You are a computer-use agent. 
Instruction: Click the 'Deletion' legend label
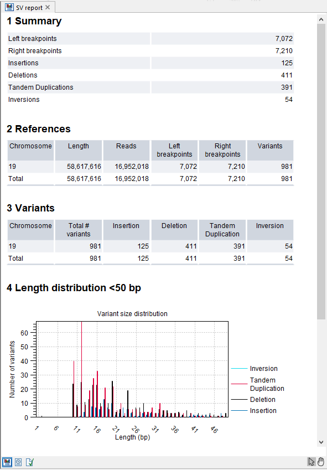click(x=263, y=400)
